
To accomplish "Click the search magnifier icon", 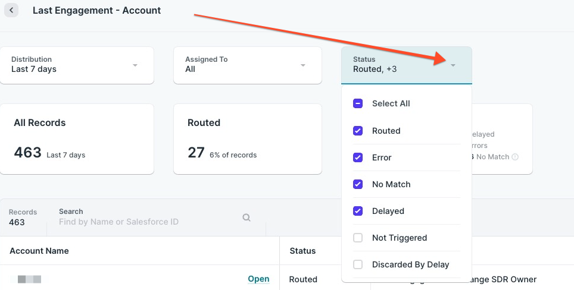I will 247,218.
